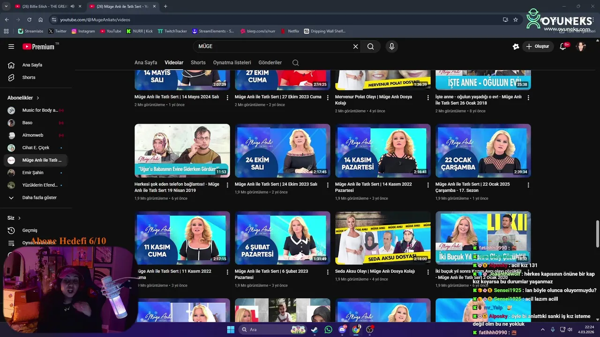Viewport: 600px width, 337px height.
Task: Open the Instagram bookmark
Action: (x=83, y=31)
